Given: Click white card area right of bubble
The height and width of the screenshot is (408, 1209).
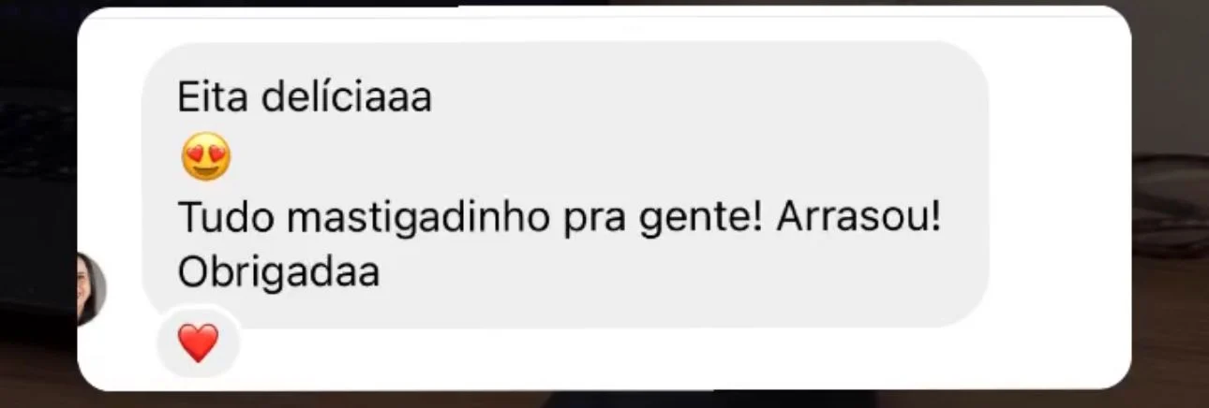Looking at the screenshot, I should coord(1059,187).
